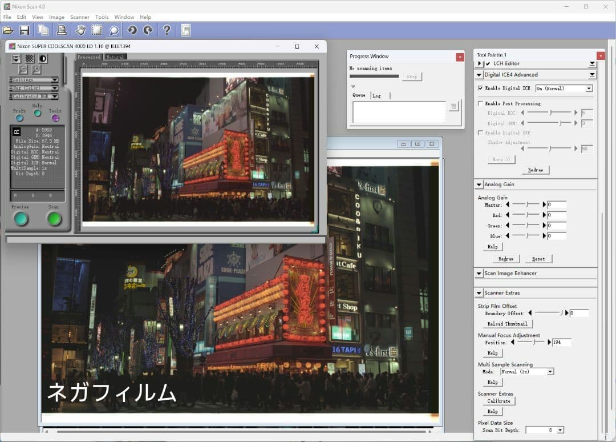
Task: Click the film eject icon in scanner window
Action: tap(16, 59)
